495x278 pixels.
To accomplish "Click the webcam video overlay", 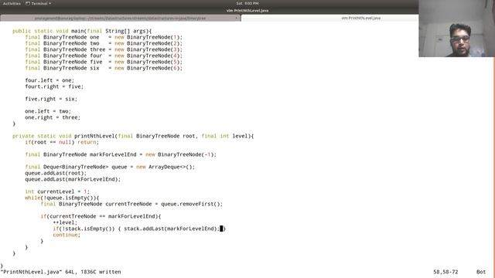I will pyautogui.click(x=456, y=29).
